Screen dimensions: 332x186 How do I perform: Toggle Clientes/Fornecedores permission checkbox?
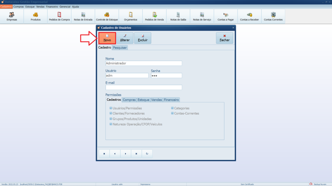coord(111,114)
